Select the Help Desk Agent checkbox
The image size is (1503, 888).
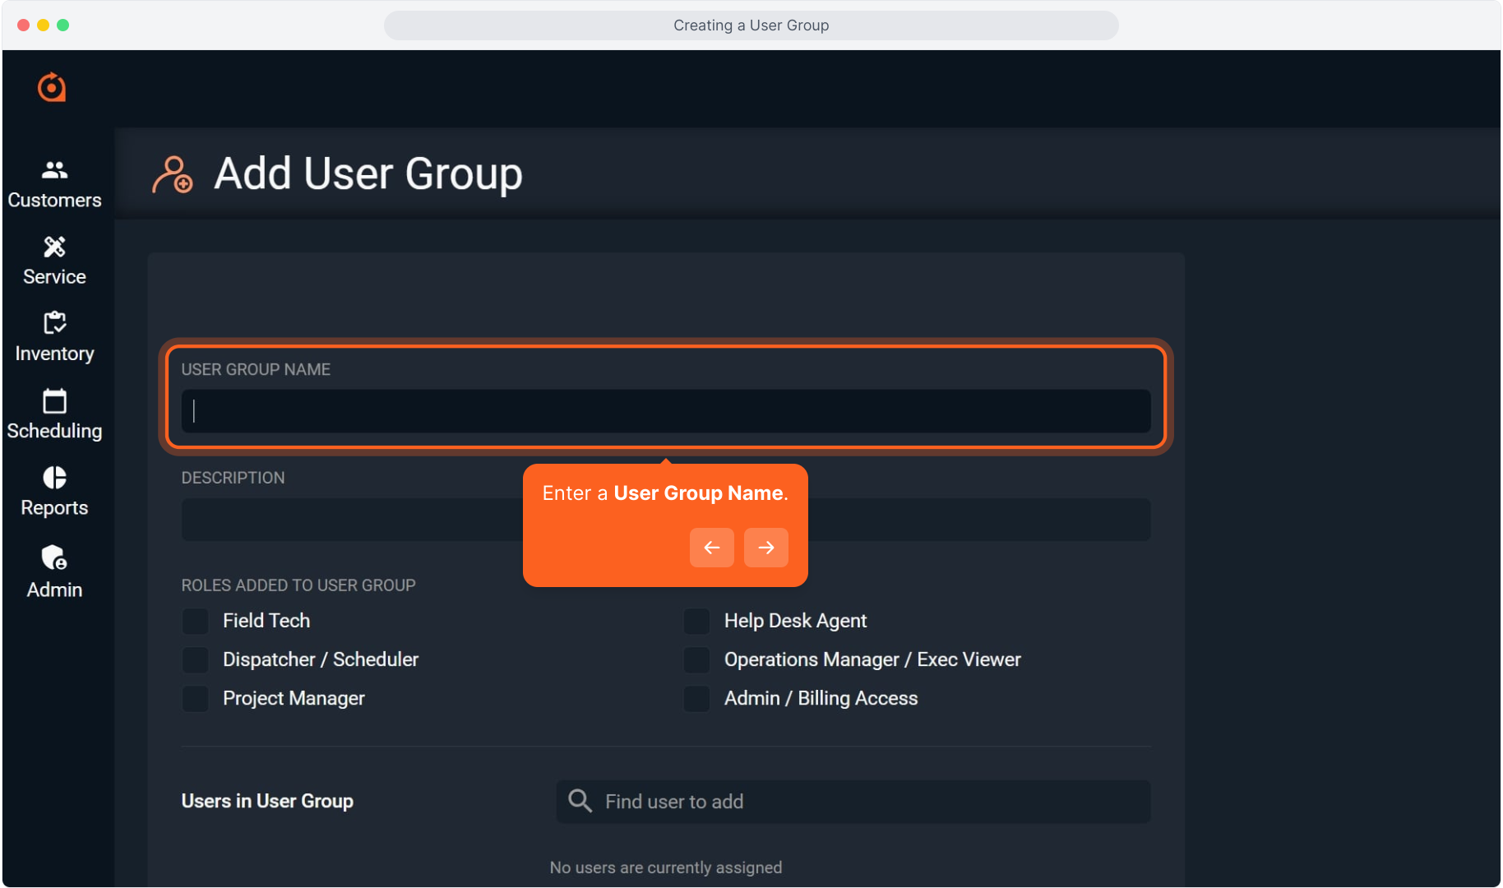(x=696, y=621)
